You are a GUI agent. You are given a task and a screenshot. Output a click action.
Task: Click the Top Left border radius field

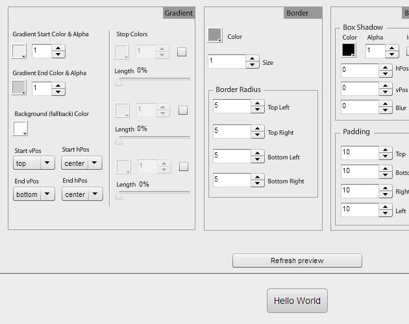[x=231, y=106]
